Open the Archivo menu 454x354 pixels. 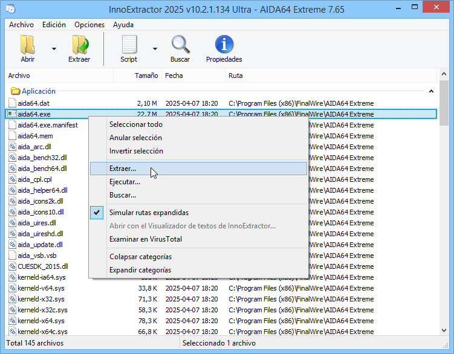click(21, 25)
